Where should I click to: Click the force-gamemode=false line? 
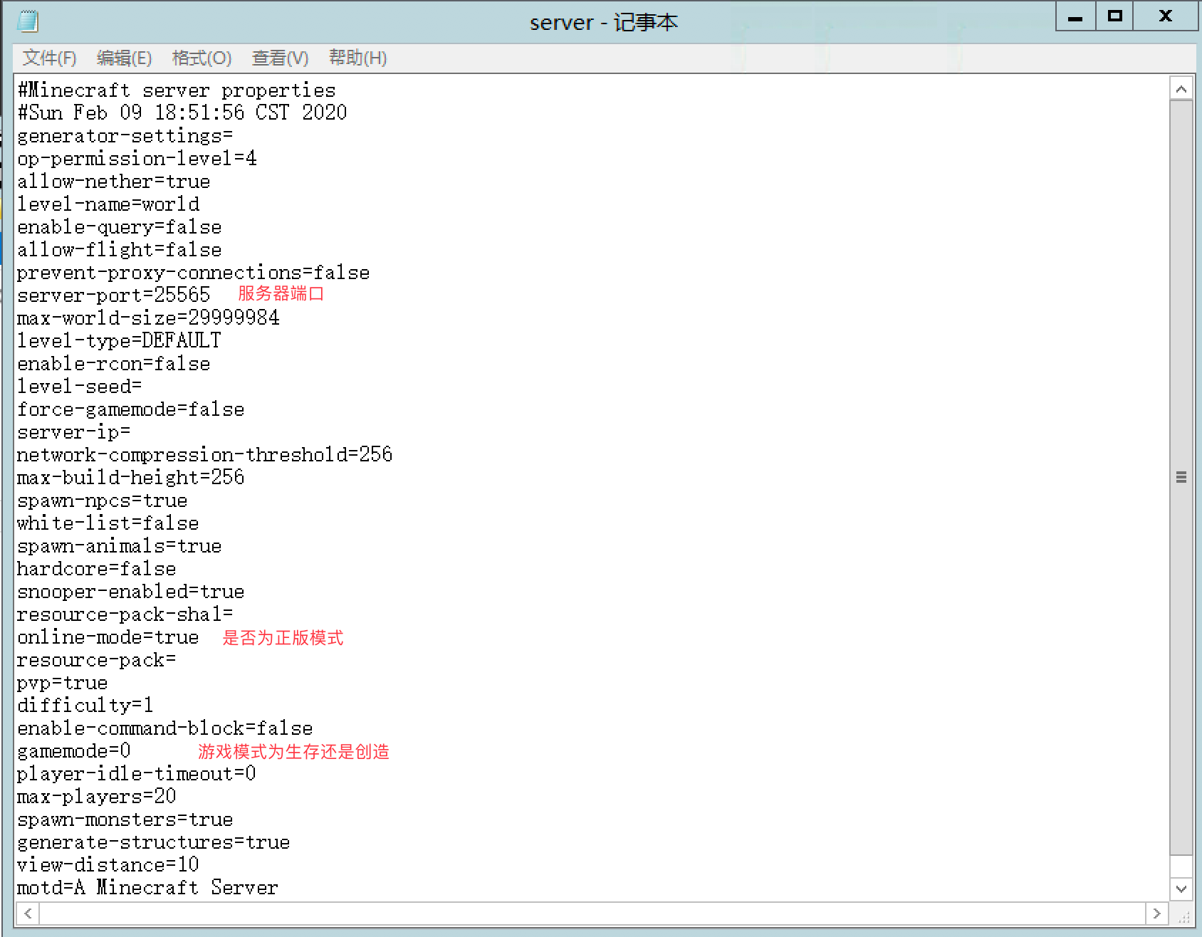(x=131, y=409)
